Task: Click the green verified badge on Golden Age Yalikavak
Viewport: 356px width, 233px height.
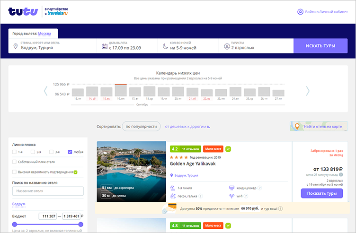Action: pos(228,149)
